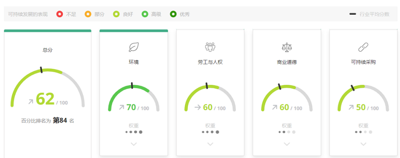This screenshot has height=158, width=400.
Task: Expand the 环境 card chevron
Action: (134, 144)
